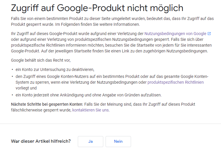
Task: Open the Nutzungsbedingungen von Google link
Action: tap(175, 34)
